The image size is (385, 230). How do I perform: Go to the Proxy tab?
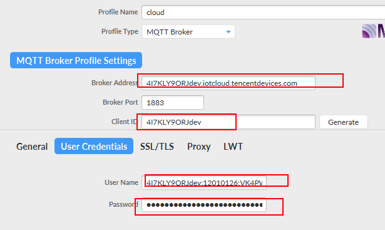[199, 147]
